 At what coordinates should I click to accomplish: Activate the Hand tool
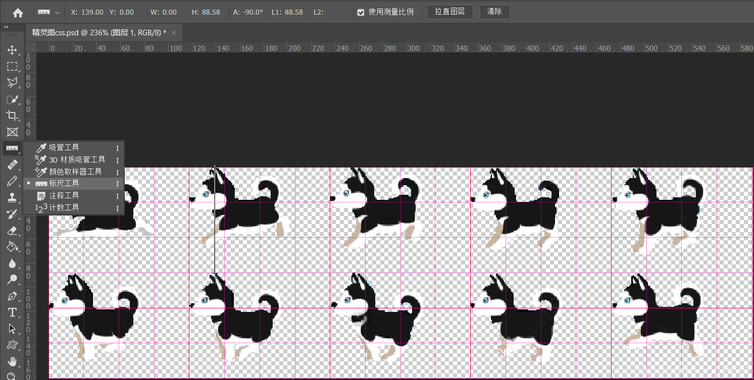(12, 362)
